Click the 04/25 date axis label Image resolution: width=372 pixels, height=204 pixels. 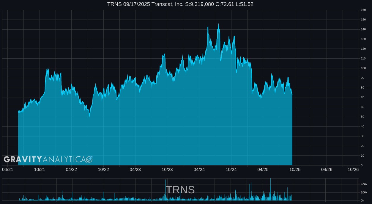coord(263,169)
